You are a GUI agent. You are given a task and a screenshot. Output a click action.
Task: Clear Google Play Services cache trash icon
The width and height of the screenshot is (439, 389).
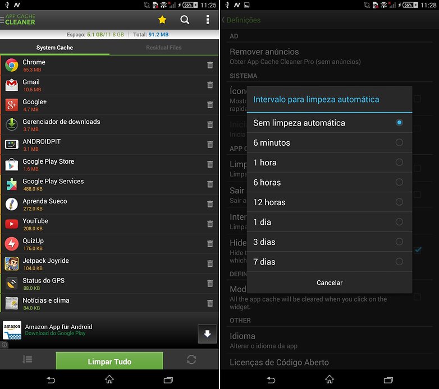[210, 184]
